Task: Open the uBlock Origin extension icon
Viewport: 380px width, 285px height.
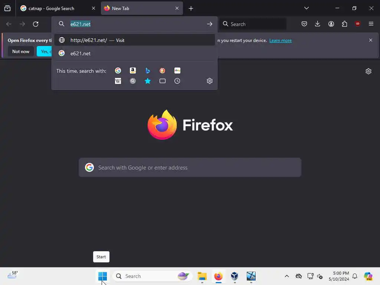Action: pyautogui.click(x=357, y=24)
